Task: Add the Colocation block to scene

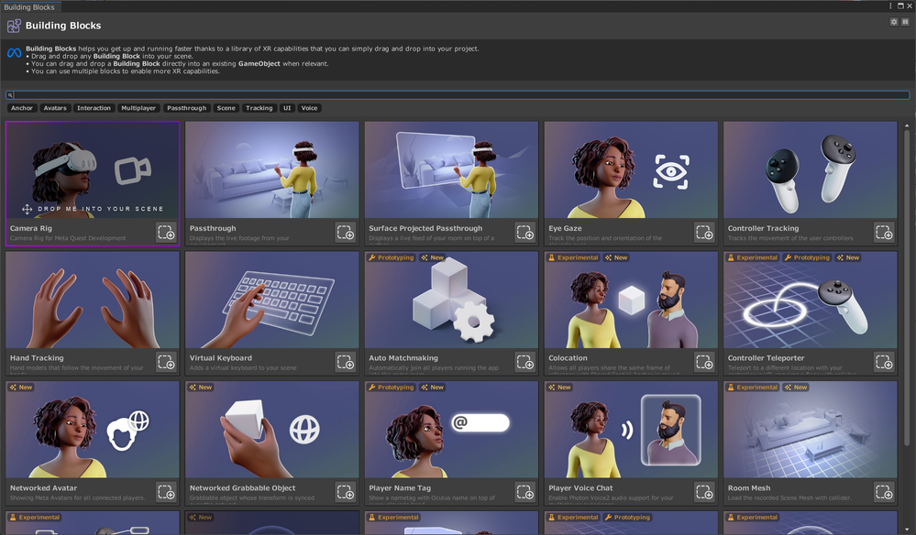Action: point(704,362)
